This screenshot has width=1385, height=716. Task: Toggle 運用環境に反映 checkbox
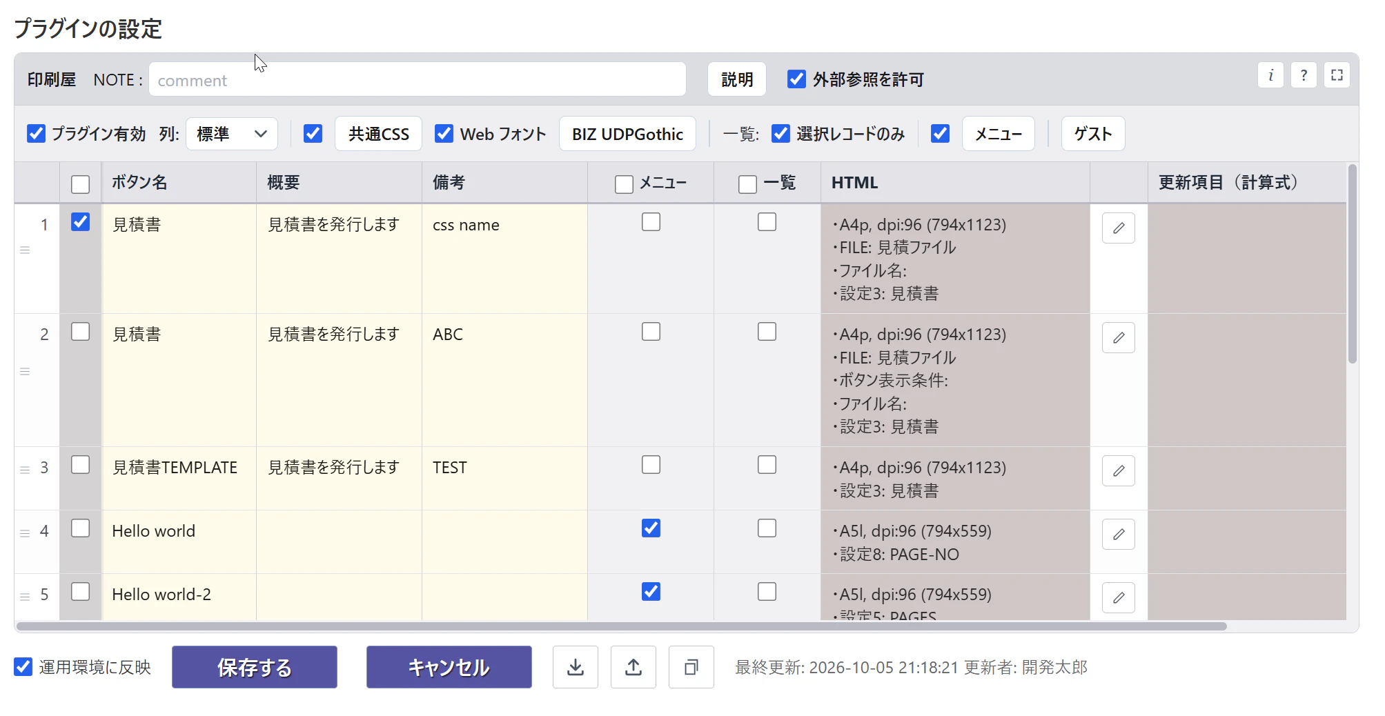tap(23, 666)
